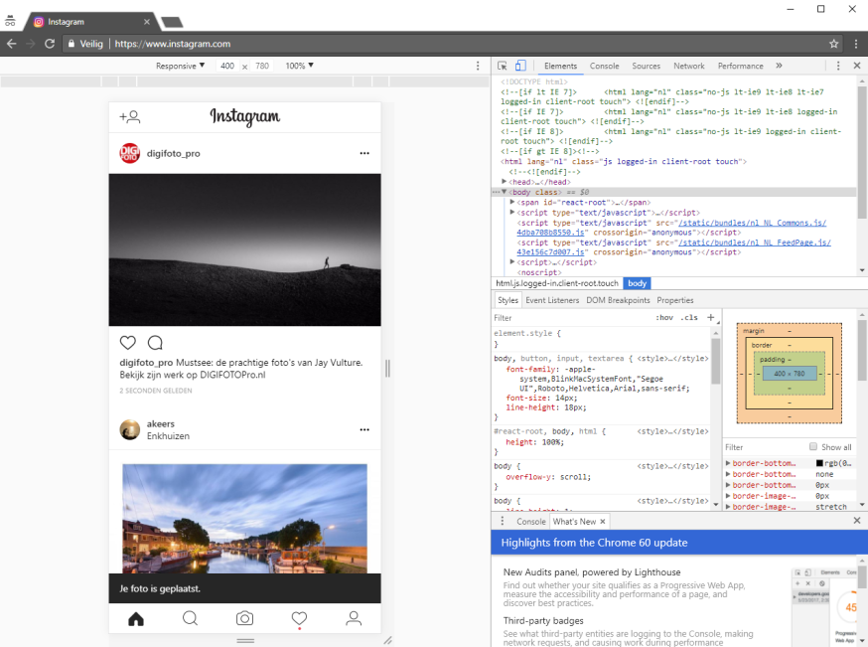868x647 pixels.
Task: Reload the Instagram page
Action: tap(50, 44)
